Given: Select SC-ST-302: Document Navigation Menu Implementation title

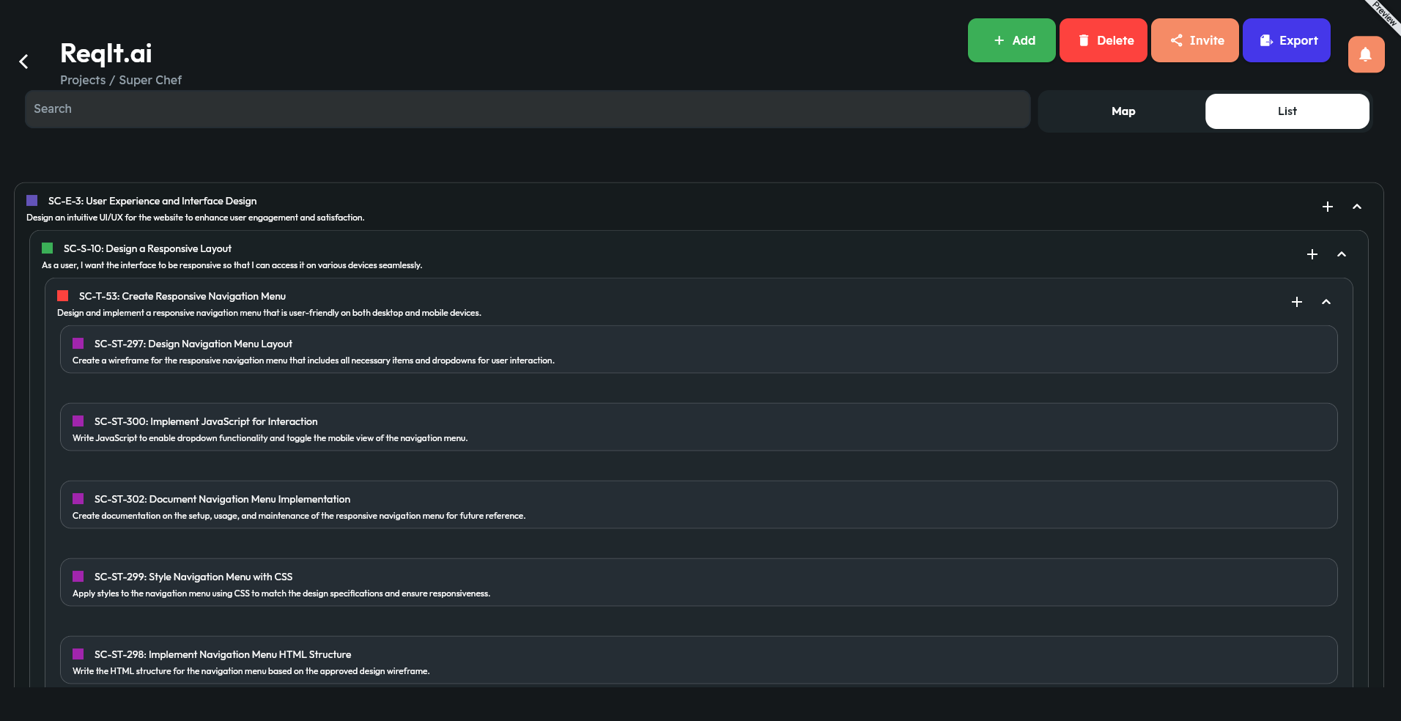Looking at the screenshot, I should coord(222,499).
